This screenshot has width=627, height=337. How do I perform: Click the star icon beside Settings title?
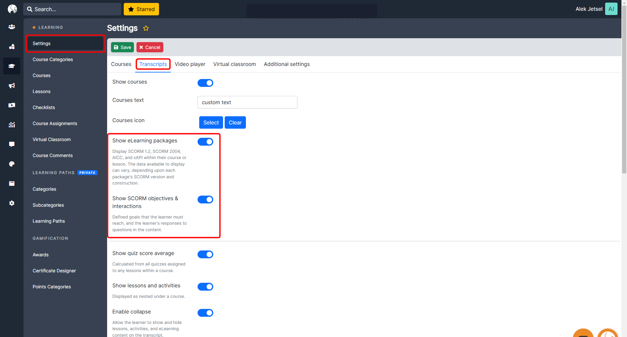(146, 28)
